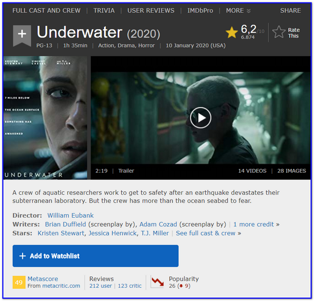Click the popularity downward trend chart icon

click(157, 282)
